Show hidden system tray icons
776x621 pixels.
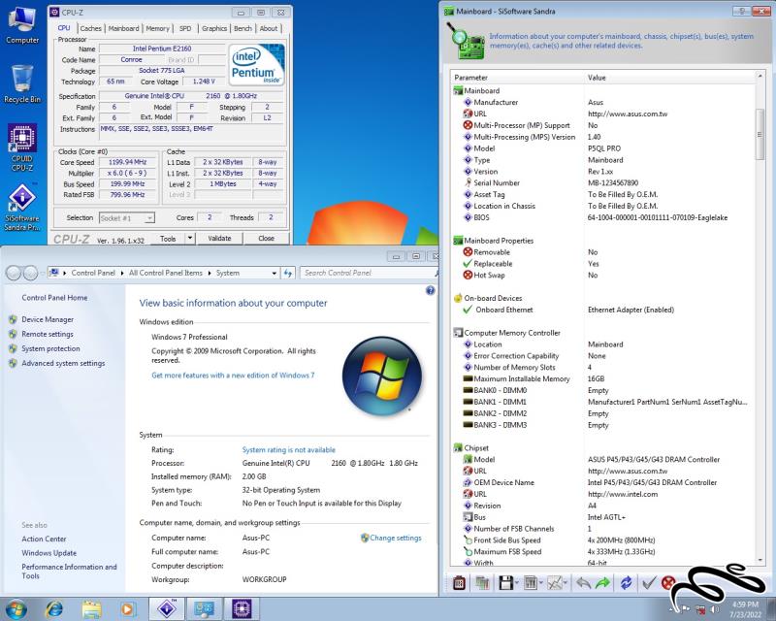(672, 609)
